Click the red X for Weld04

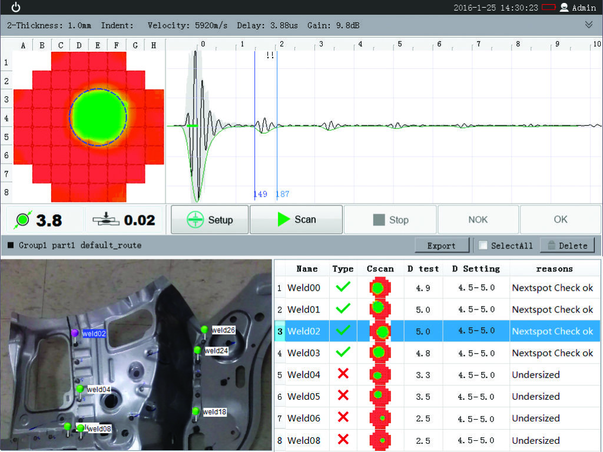coord(343,374)
